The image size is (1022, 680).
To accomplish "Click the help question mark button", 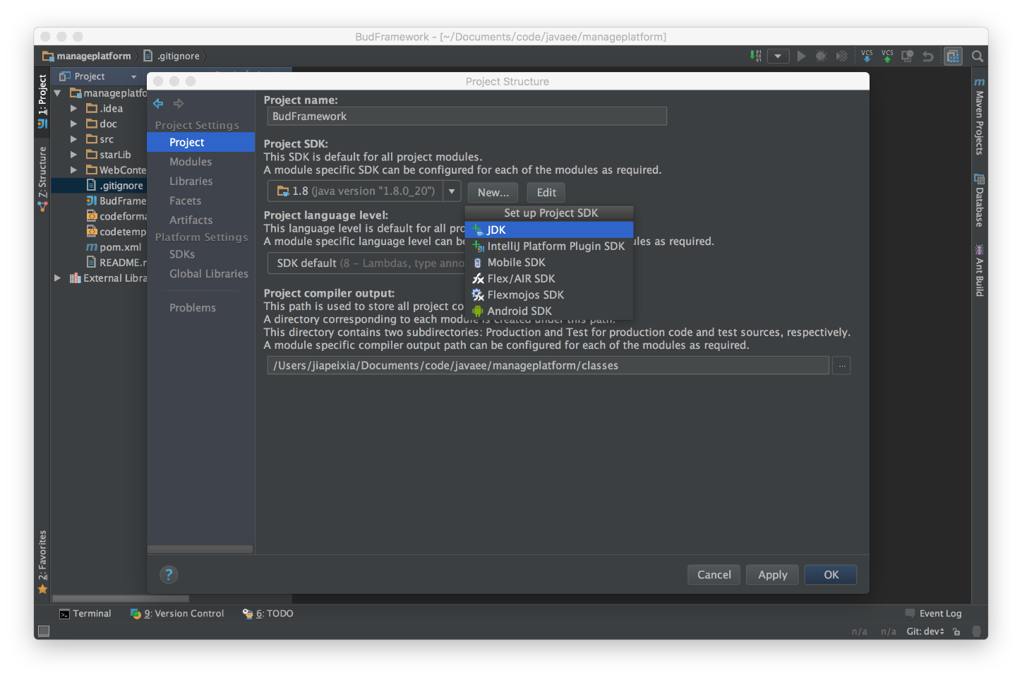I will tap(169, 575).
